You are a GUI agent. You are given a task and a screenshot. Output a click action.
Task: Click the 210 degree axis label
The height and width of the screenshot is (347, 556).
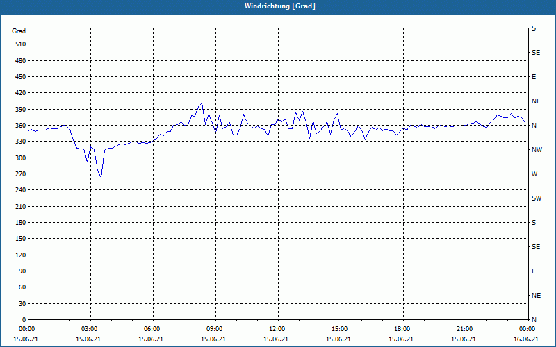tap(20, 206)
